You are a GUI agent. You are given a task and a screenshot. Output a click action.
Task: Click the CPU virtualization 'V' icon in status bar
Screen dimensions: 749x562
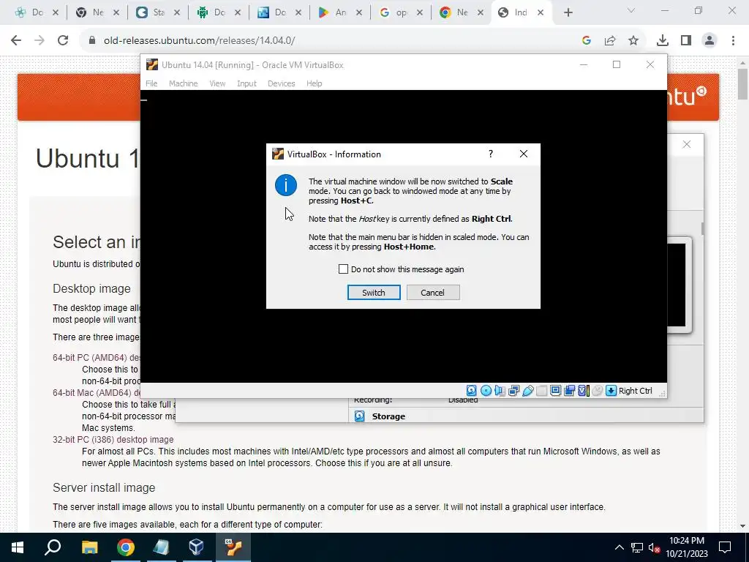(x=583, y=391)
